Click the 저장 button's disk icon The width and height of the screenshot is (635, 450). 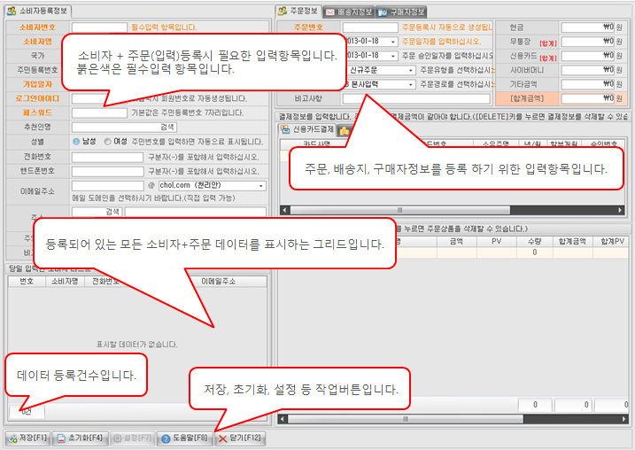(13, 438)
